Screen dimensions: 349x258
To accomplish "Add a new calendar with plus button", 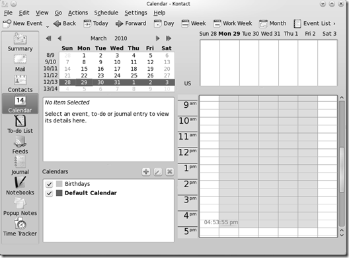I will [x=146, y=172].
